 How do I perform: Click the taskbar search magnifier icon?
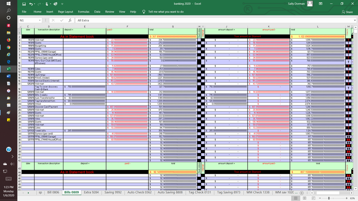tap(9, 10)
